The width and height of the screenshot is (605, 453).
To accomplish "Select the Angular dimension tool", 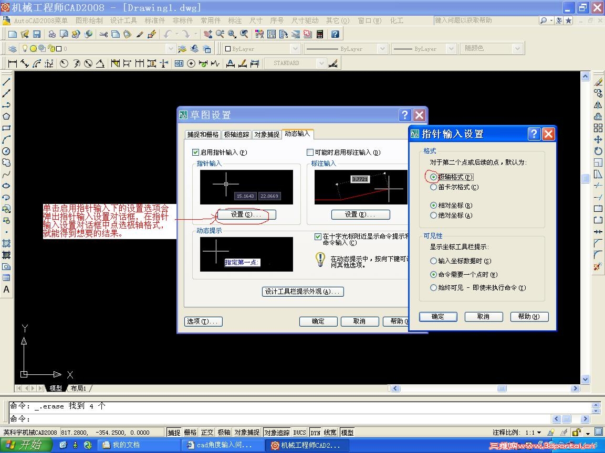I will [x=100, y=63].
